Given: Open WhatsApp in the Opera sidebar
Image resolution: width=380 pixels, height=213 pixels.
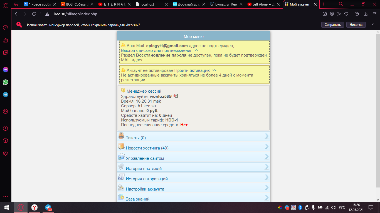Looking at the screenshot, I should [5, 82].
